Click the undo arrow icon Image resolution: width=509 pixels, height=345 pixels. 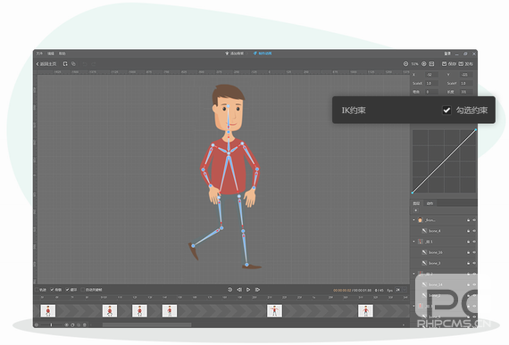(x=85, y=64)
